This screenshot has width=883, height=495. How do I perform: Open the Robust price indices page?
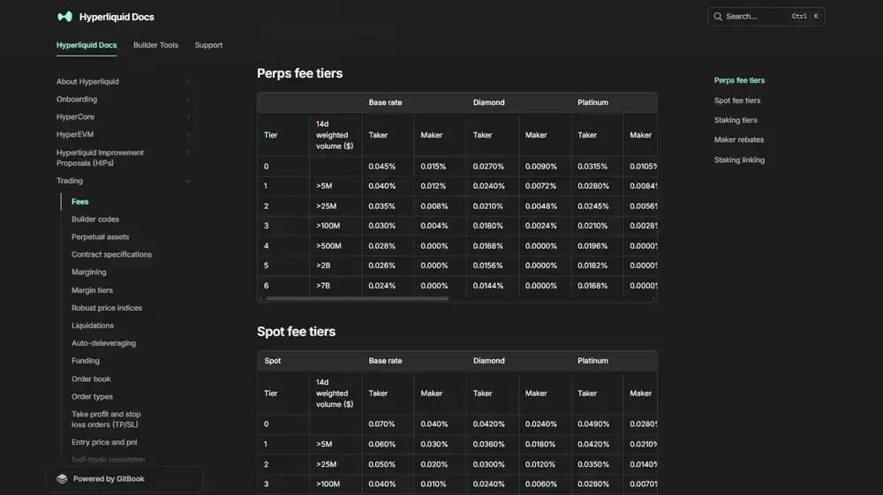(107, 308)
